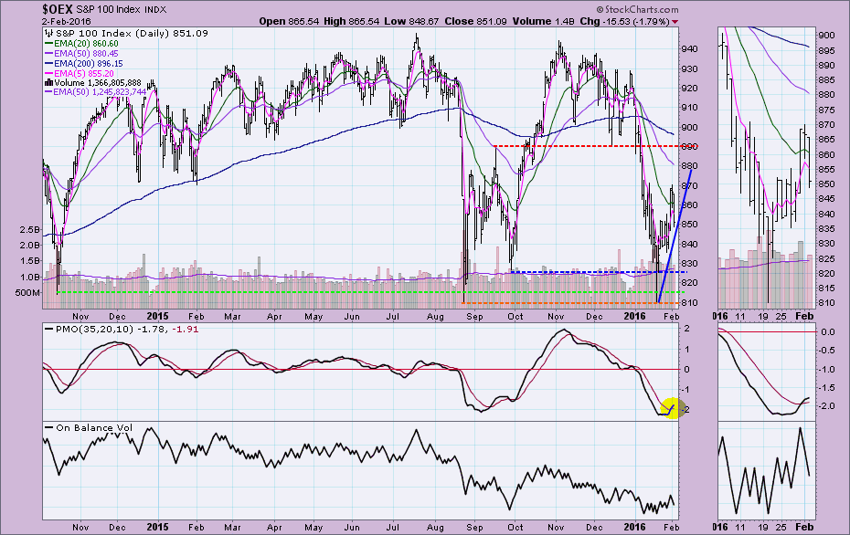Click the 940 price axis label

coord(689,49)
